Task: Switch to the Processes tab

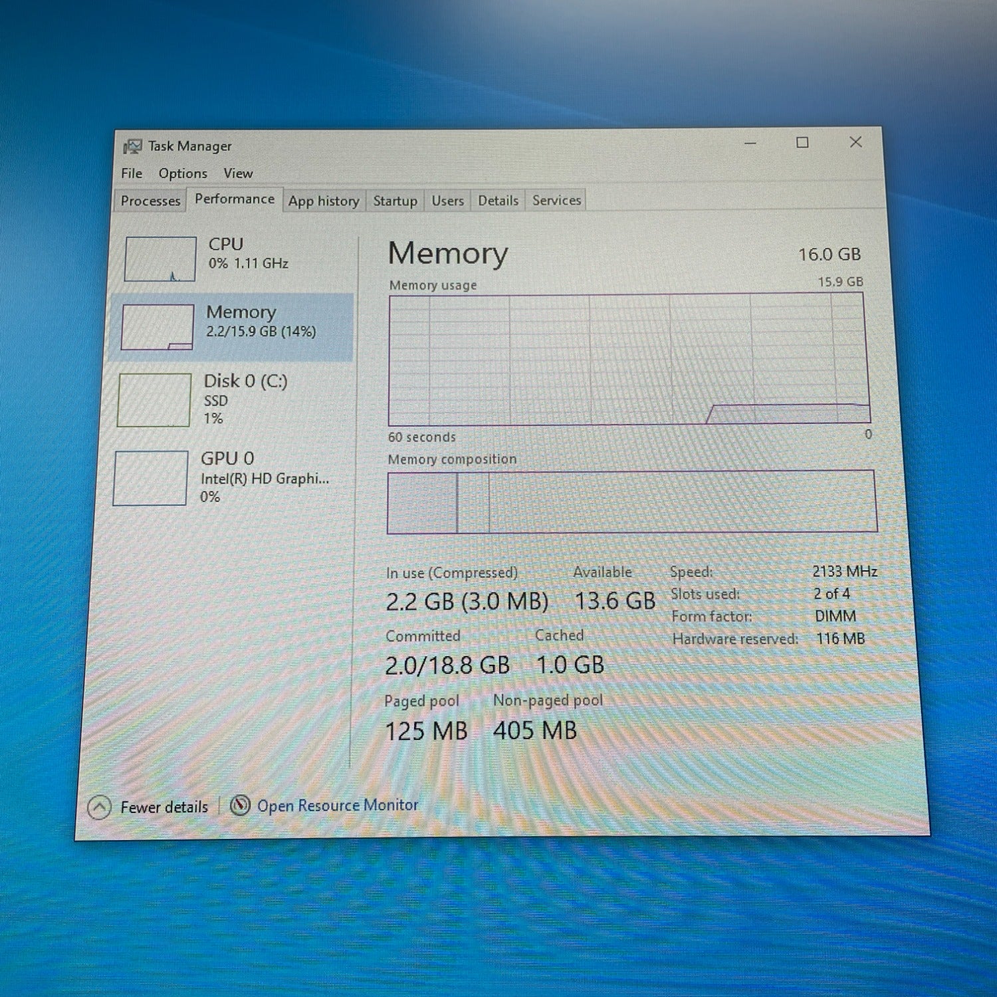Action: tap(150, 201)
